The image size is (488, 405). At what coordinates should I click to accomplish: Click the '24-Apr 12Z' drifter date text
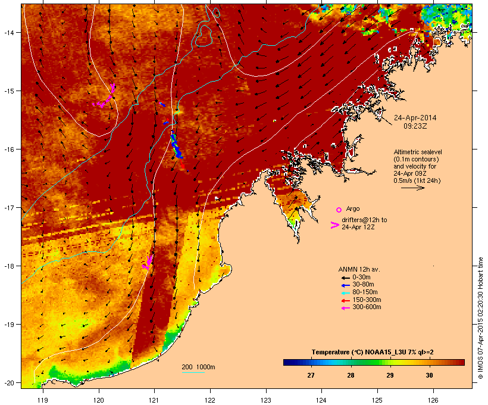[x=358, y=227]
